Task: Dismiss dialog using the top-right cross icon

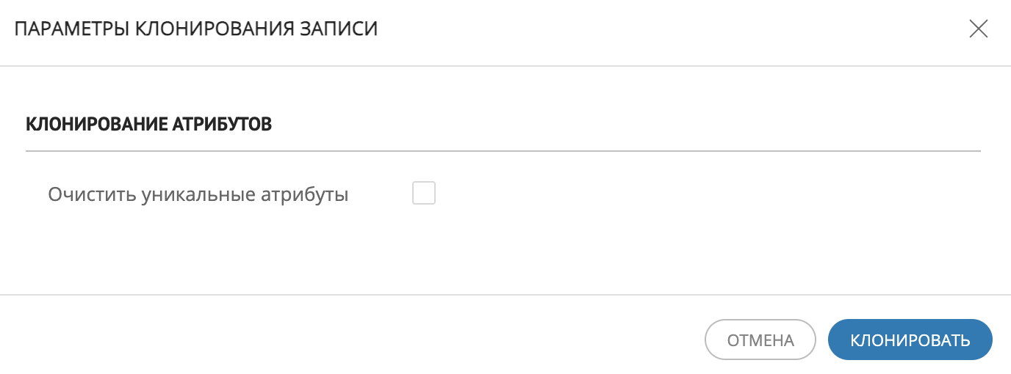Action: [978, 29]
